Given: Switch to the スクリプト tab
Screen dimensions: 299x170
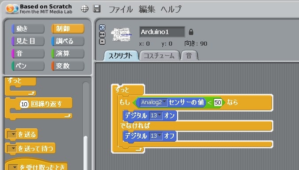Looking at the screenshot, I should click(121, 56).
